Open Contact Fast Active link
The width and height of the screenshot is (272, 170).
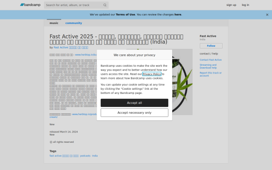tap(211, 60)
